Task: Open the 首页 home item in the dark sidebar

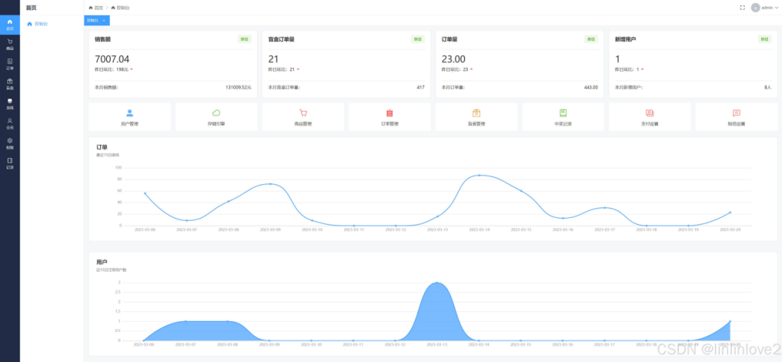Action: tap(10, 25)
